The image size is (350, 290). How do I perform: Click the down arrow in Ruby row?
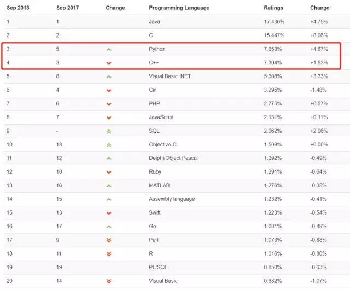point(109,172)
